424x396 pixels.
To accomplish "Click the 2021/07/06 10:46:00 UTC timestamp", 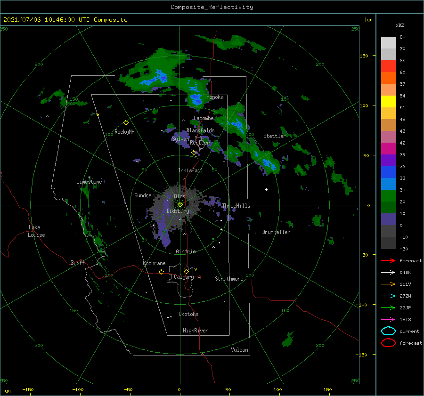I will point(41,20).
